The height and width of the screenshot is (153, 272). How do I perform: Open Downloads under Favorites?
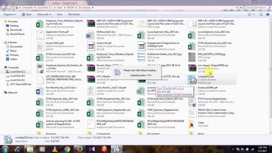[16, 30]
